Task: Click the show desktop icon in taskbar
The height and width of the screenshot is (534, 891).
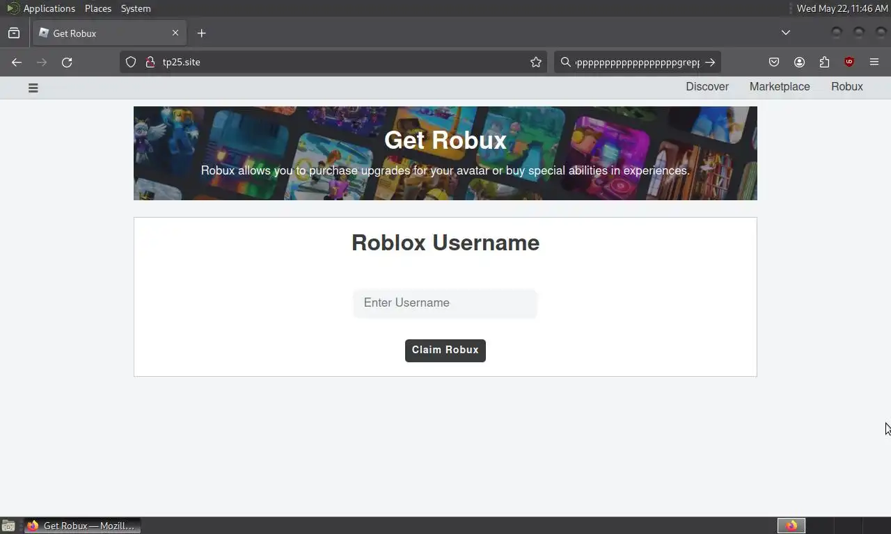Action: click(8, 526)
